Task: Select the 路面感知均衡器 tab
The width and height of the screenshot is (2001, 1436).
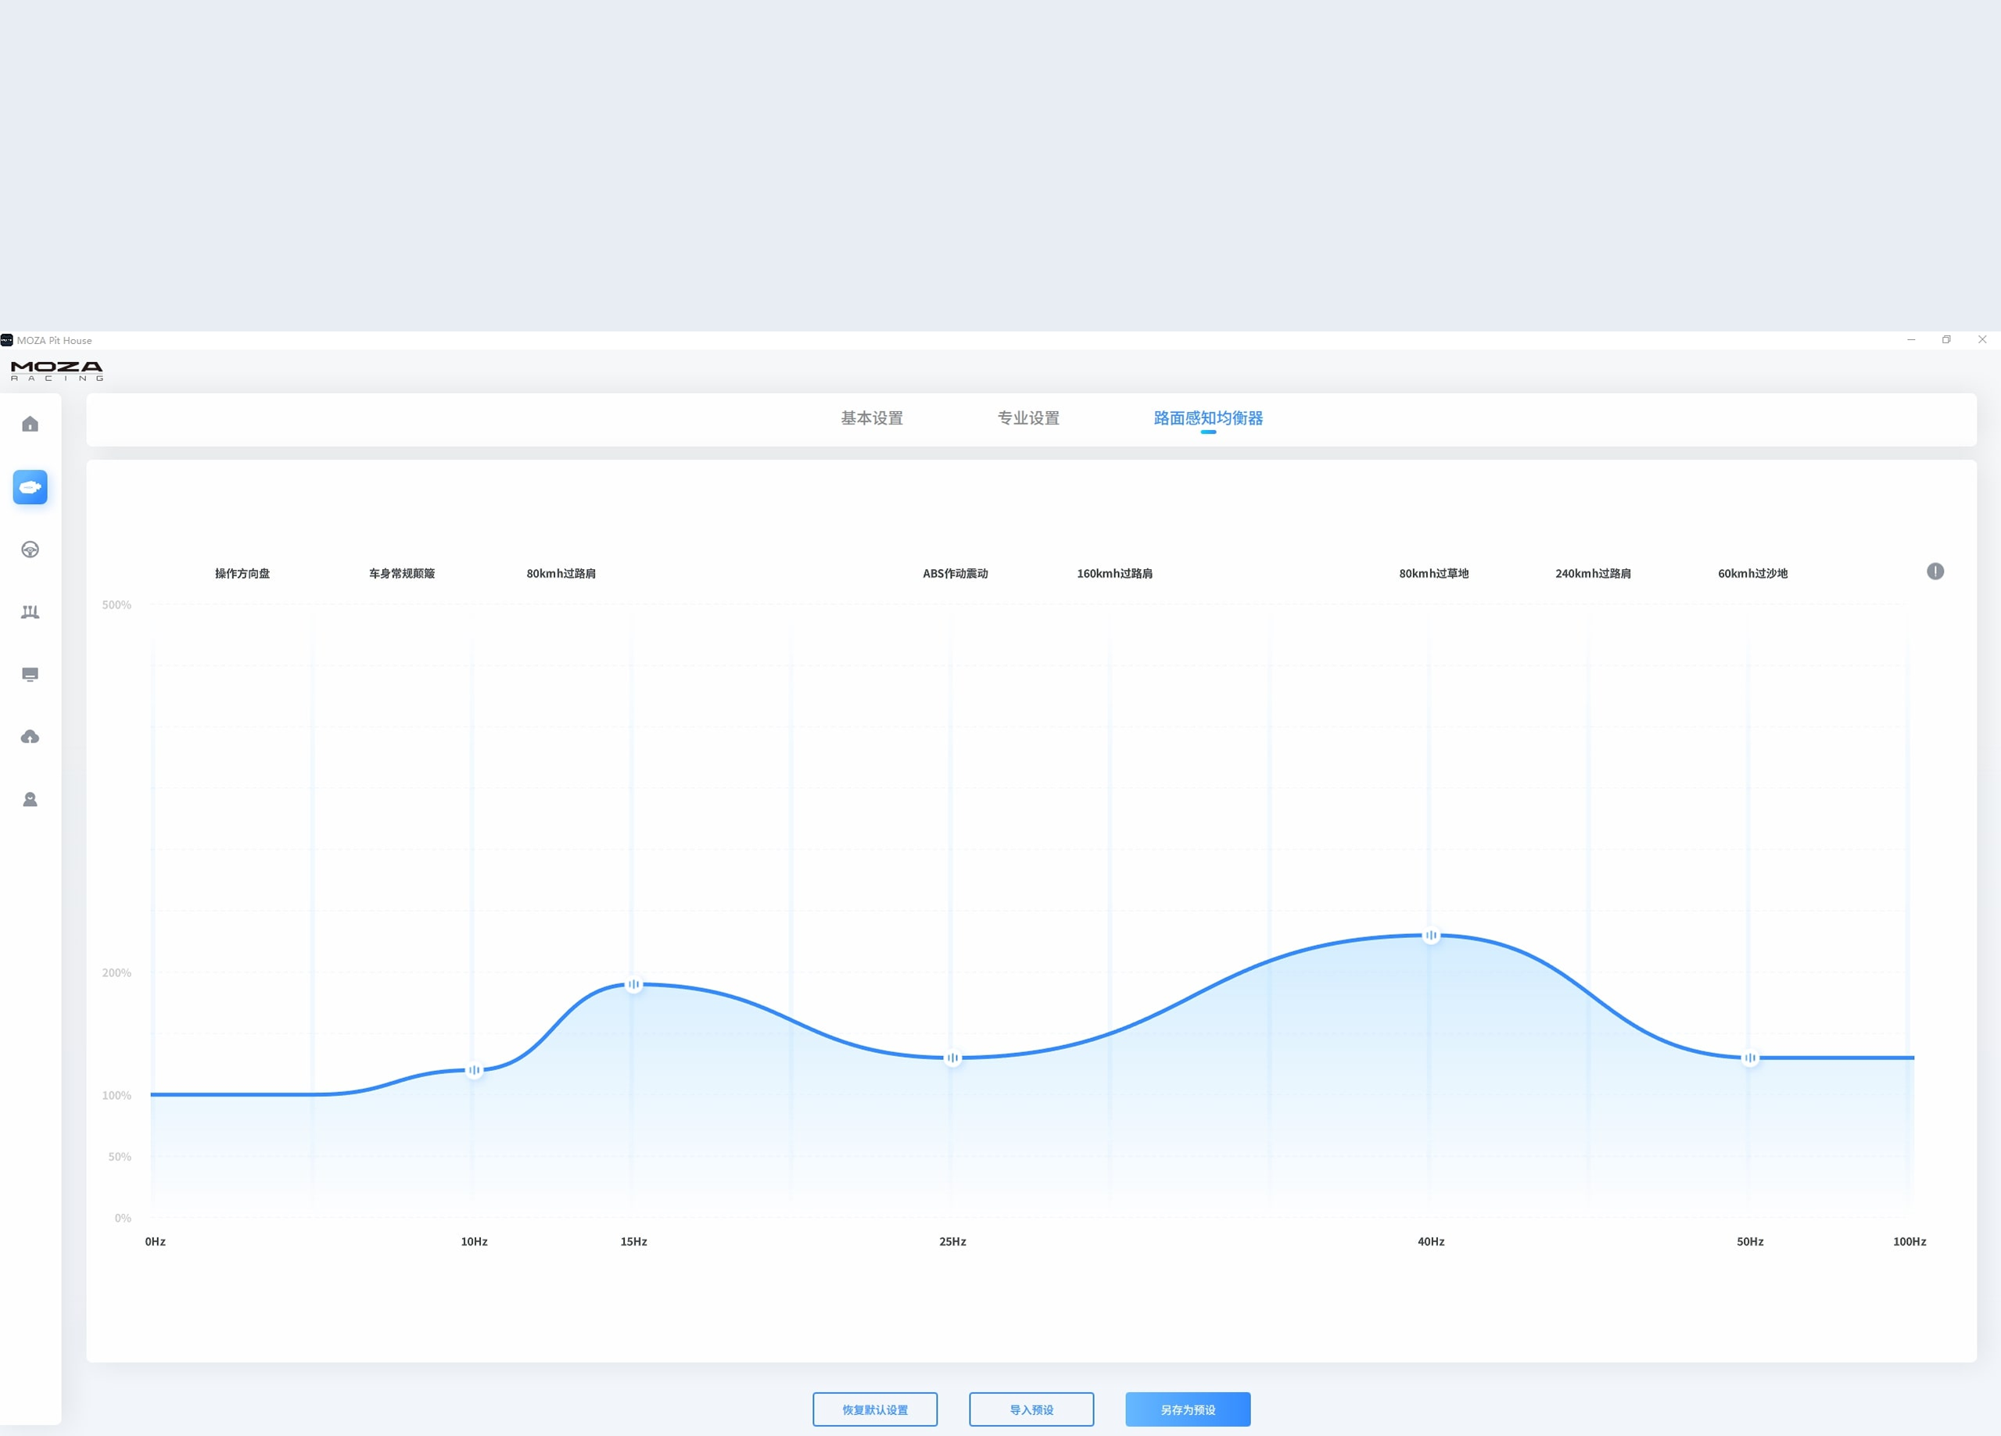Action: click(x=1208, y=418)
